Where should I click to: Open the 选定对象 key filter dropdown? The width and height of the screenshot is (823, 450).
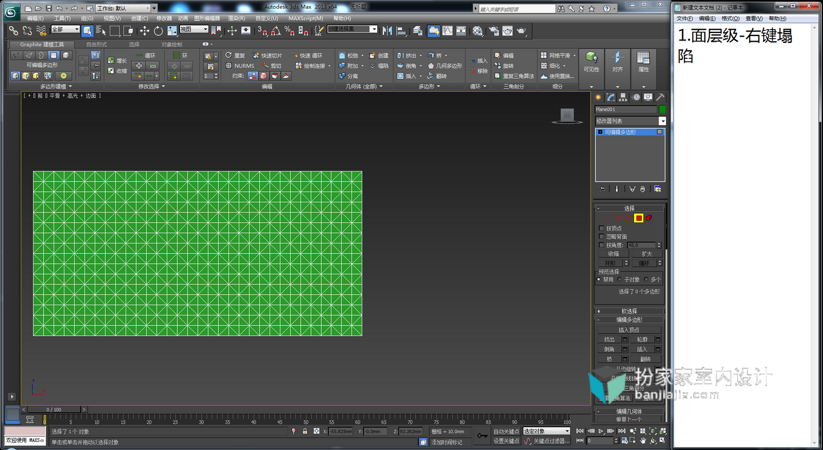click(547, 431)
